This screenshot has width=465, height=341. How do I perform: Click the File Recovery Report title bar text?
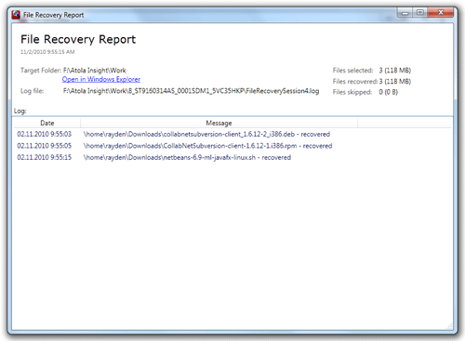coord(54,15)
